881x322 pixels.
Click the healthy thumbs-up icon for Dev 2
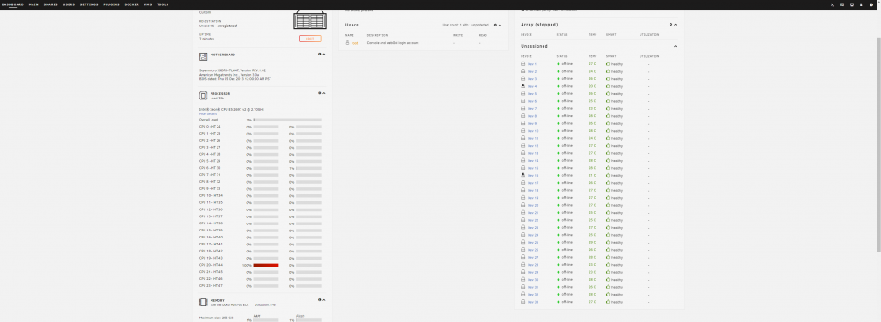click(608, 71)
